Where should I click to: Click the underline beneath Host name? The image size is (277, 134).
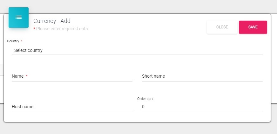72,112
